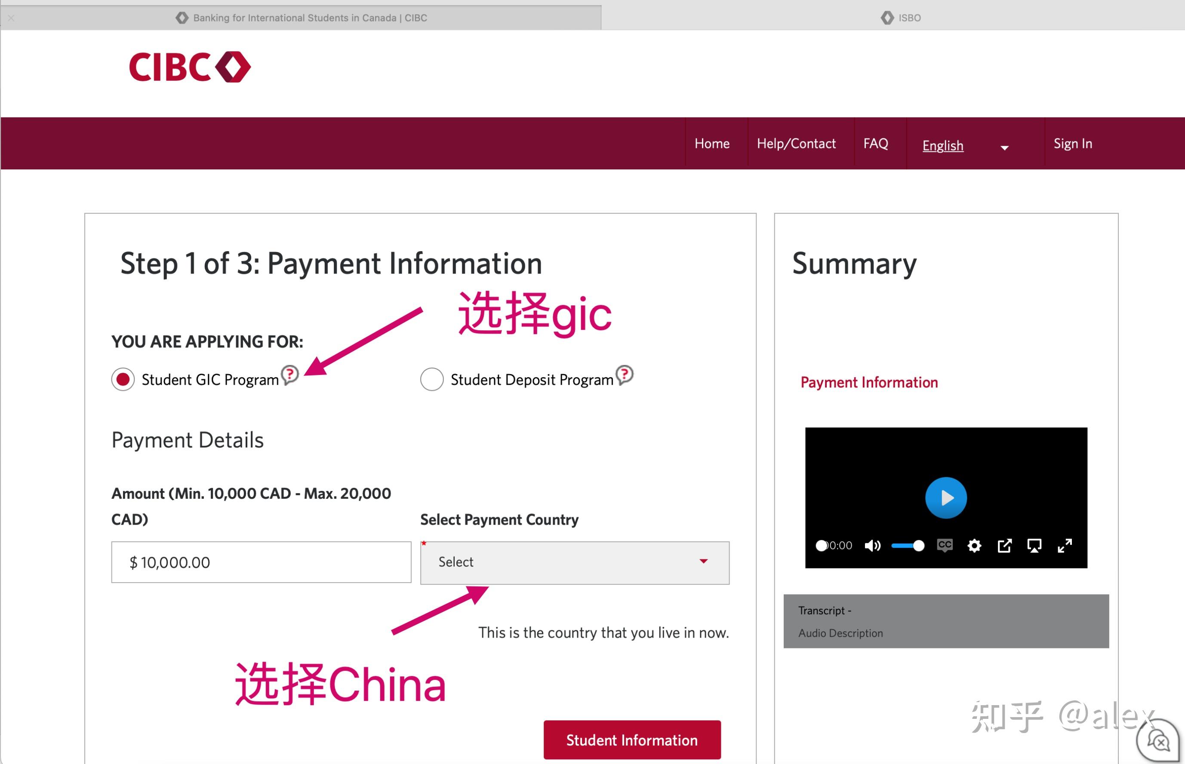This screenshot has height=764, width=1185.
Task: Click the Payment Information link in Summary
Action: (869, 382)
